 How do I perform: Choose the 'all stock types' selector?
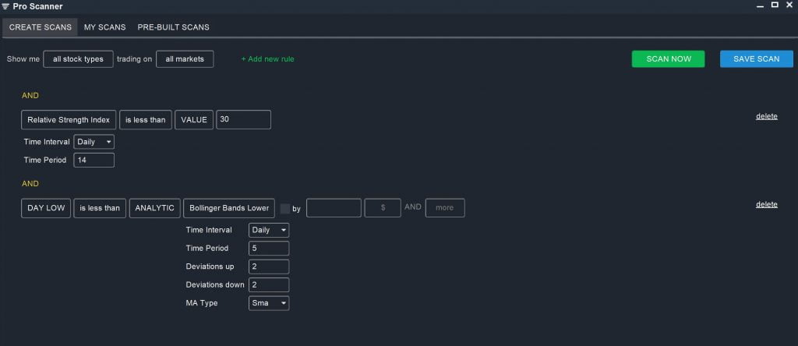(78, 59)
